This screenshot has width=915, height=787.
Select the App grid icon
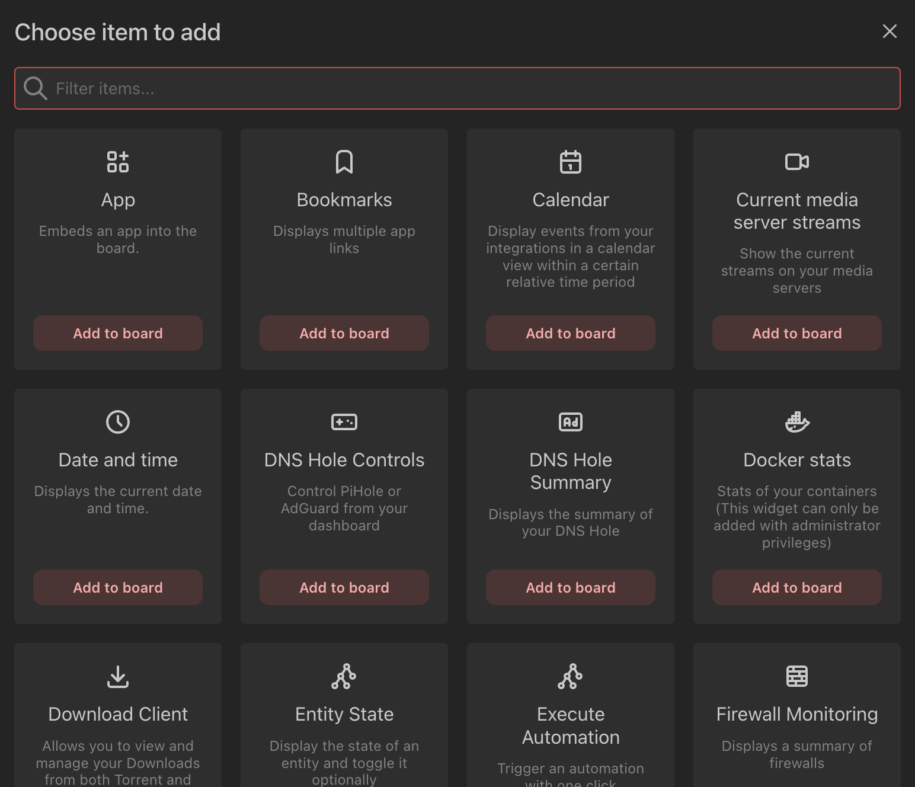coord(117,161)
